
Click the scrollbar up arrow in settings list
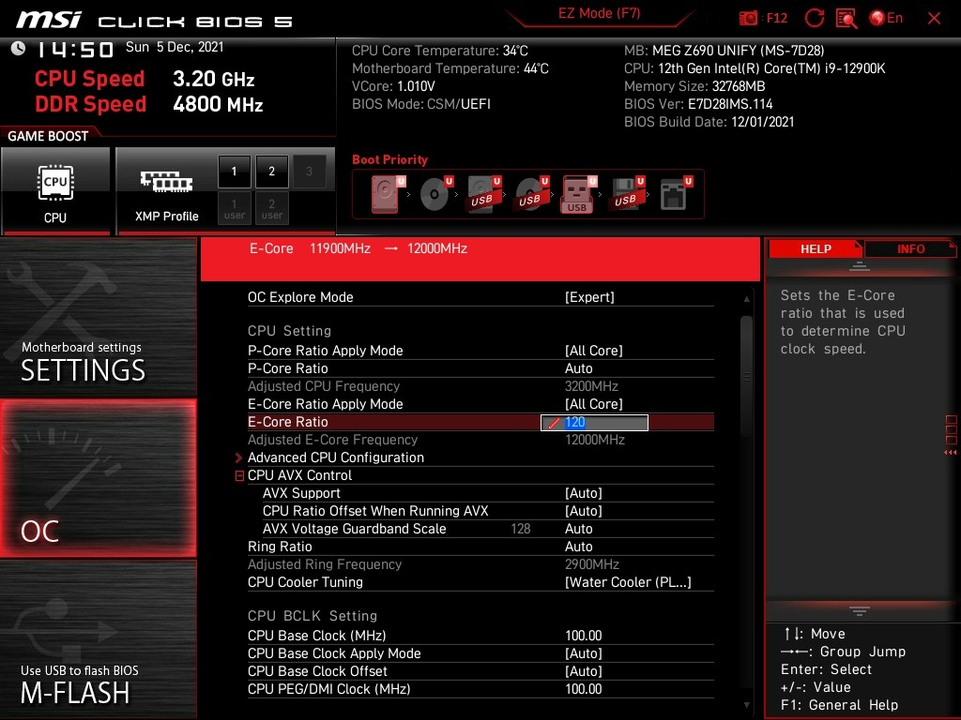pos(746,299)
